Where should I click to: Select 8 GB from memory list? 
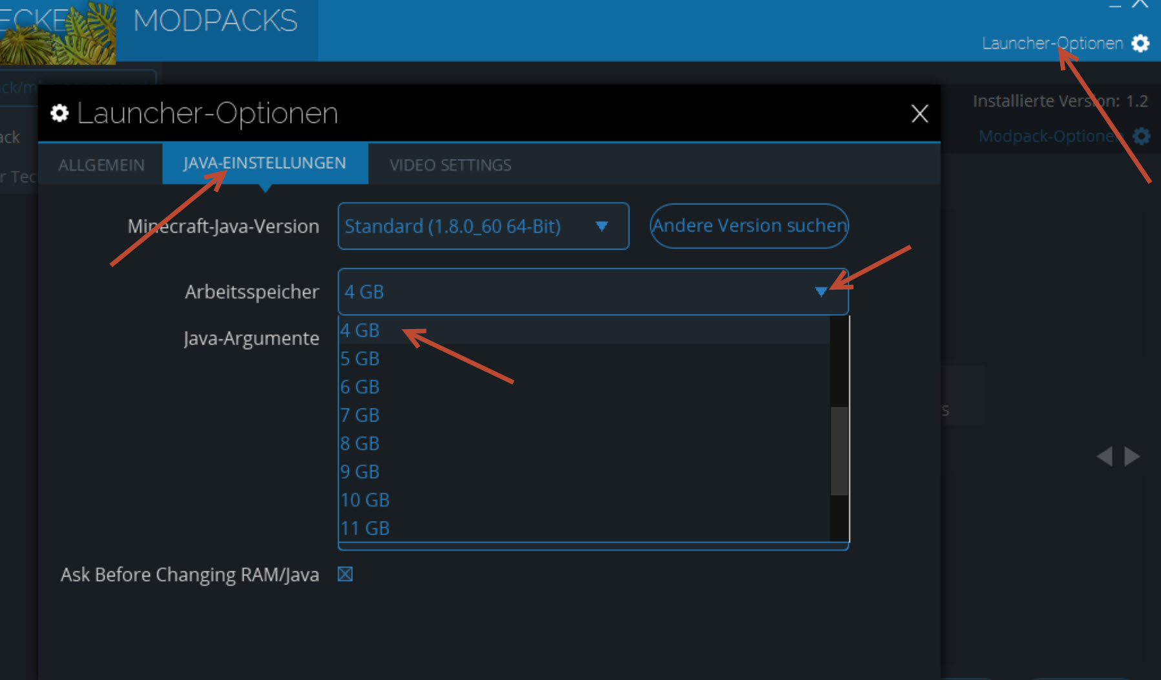[x=360, y=443]
